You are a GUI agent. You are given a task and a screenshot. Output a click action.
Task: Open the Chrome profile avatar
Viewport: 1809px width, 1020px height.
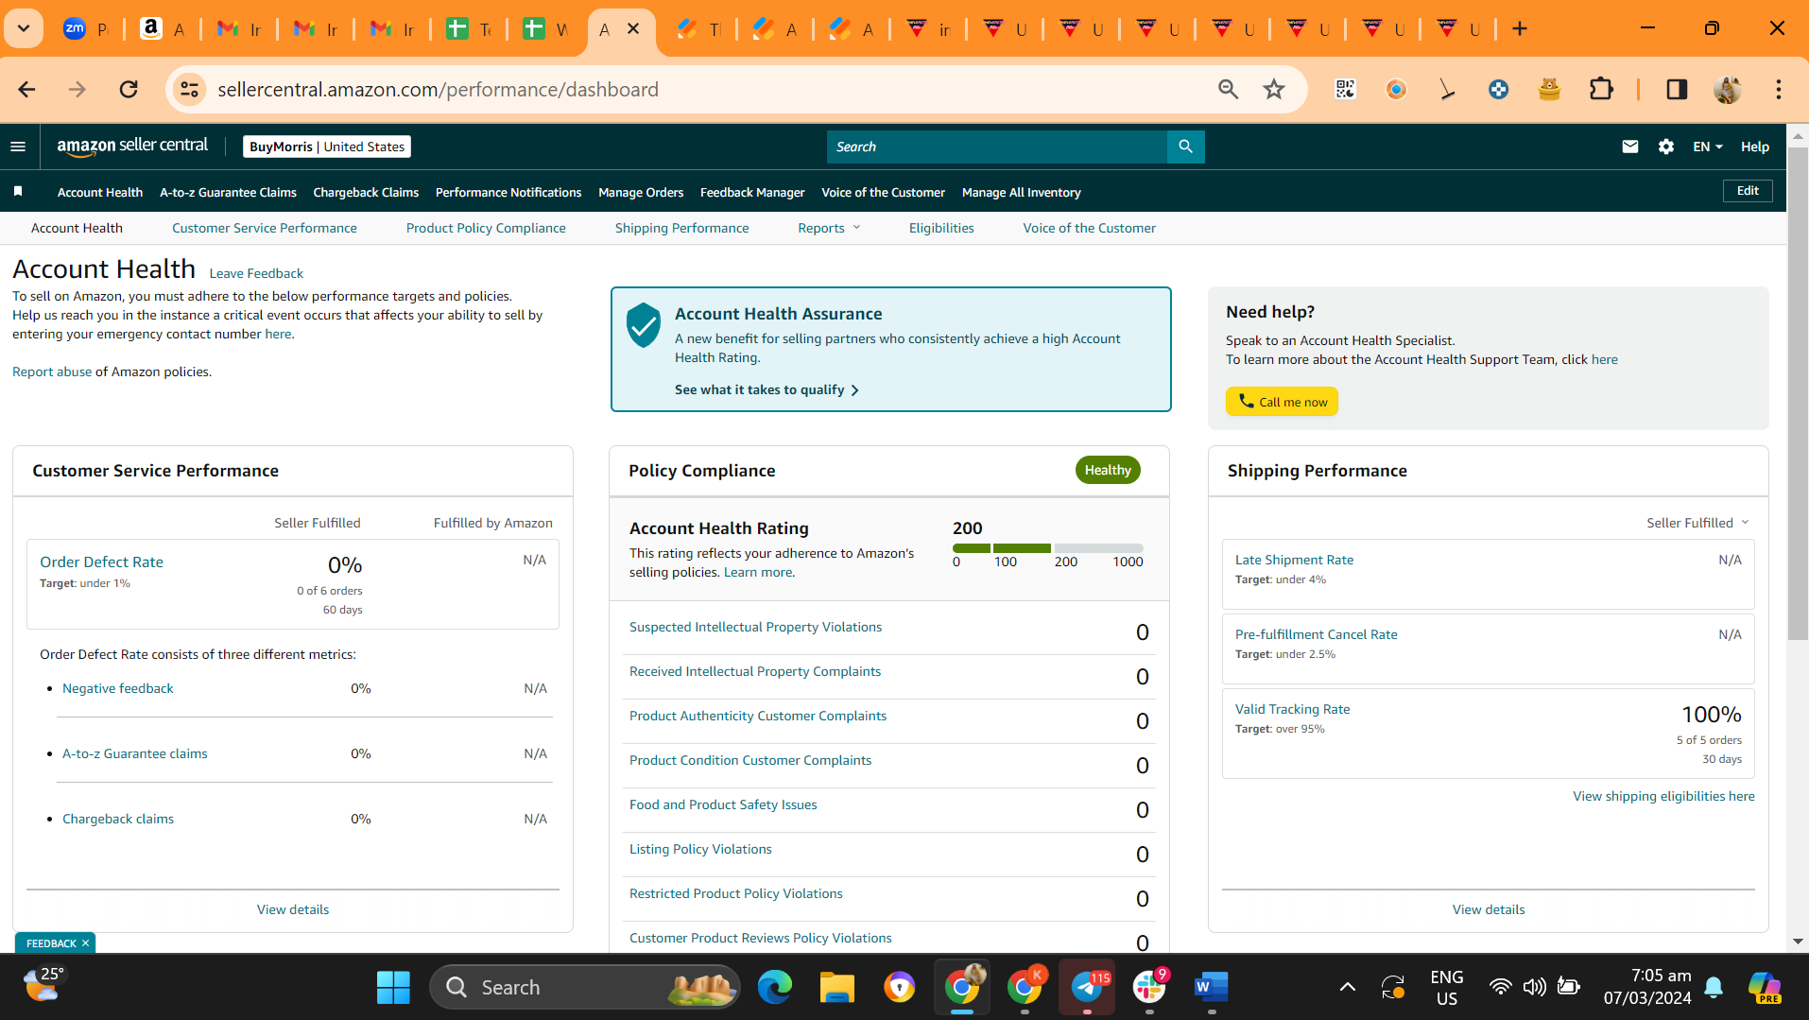tap(1728, 90)
